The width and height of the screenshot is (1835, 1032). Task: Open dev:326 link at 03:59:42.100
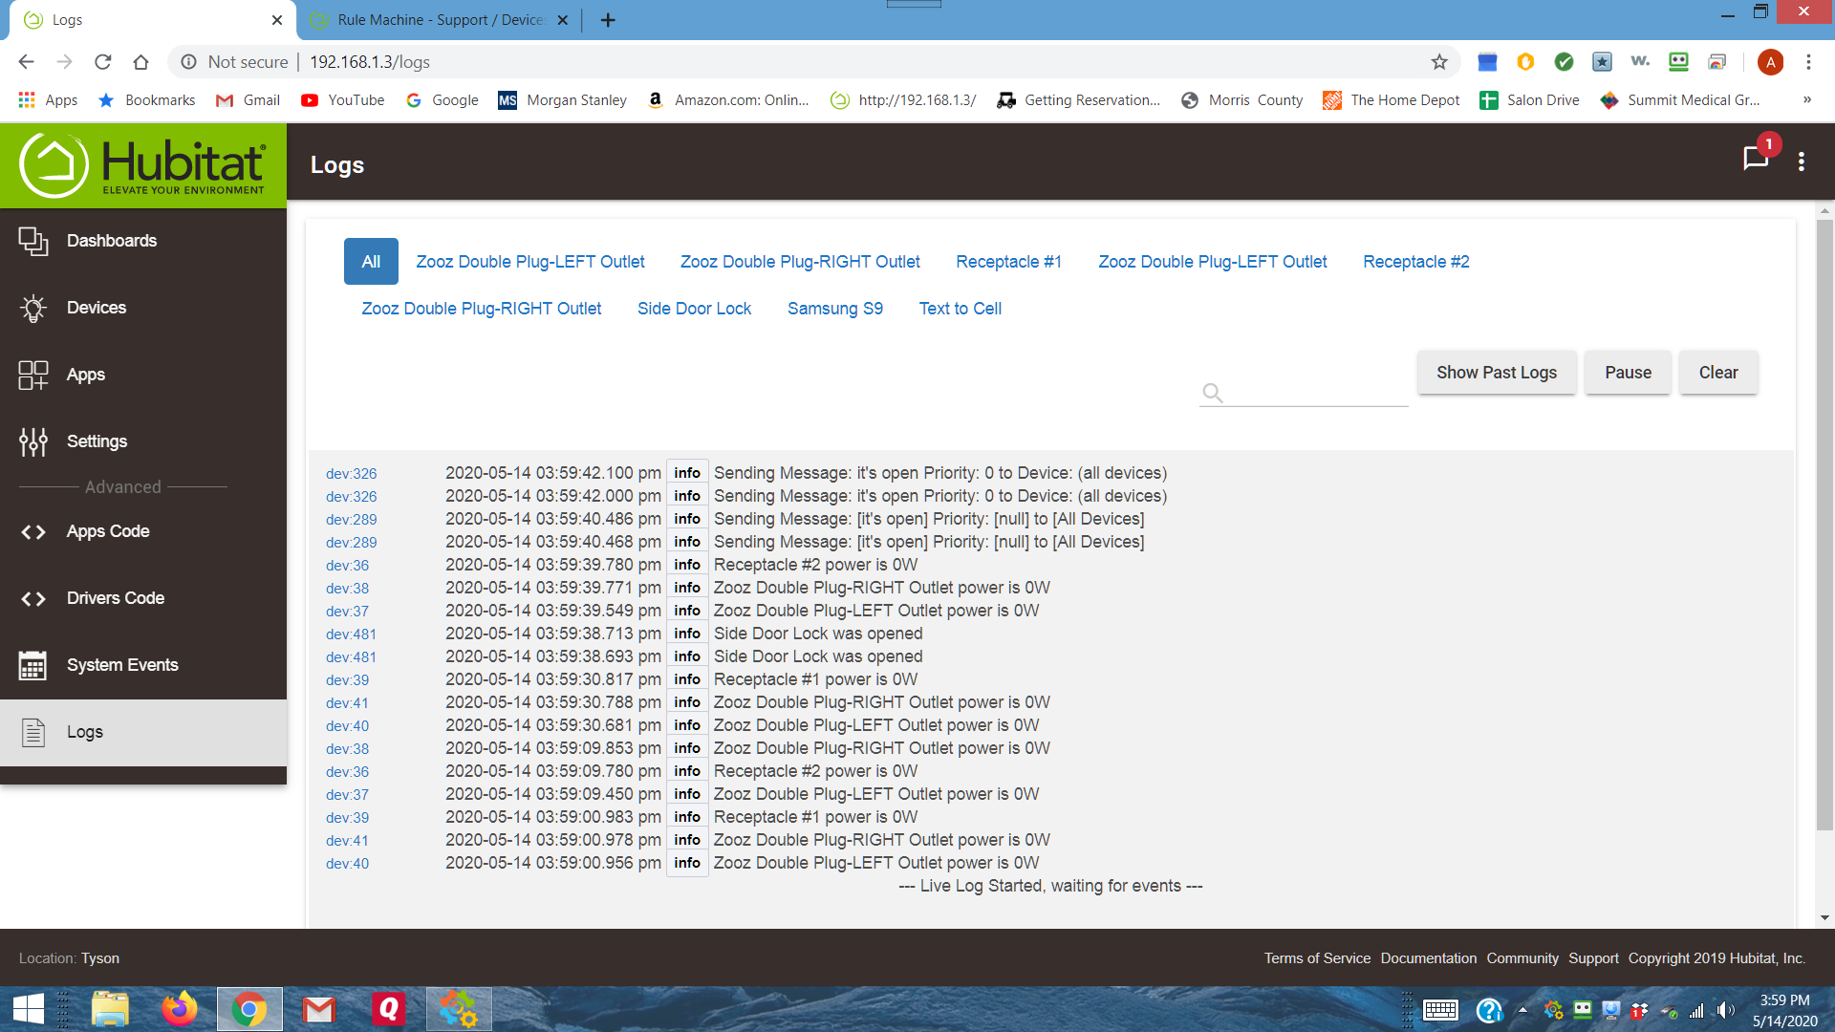pyautogui.click(x=351, y=474)
